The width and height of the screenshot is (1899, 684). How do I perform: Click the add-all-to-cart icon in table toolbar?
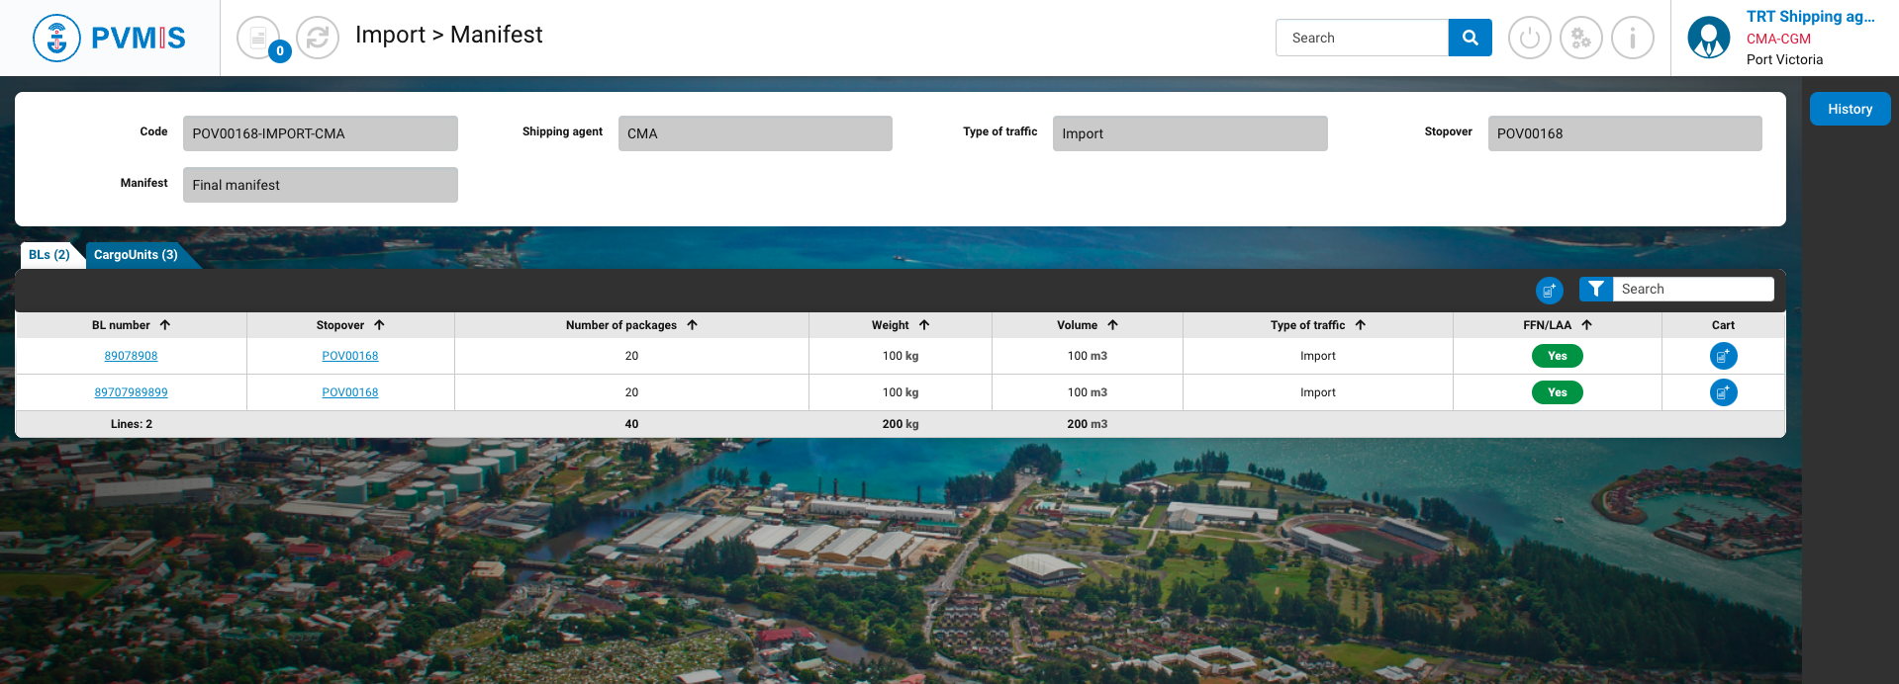(x=1549, y=291)
